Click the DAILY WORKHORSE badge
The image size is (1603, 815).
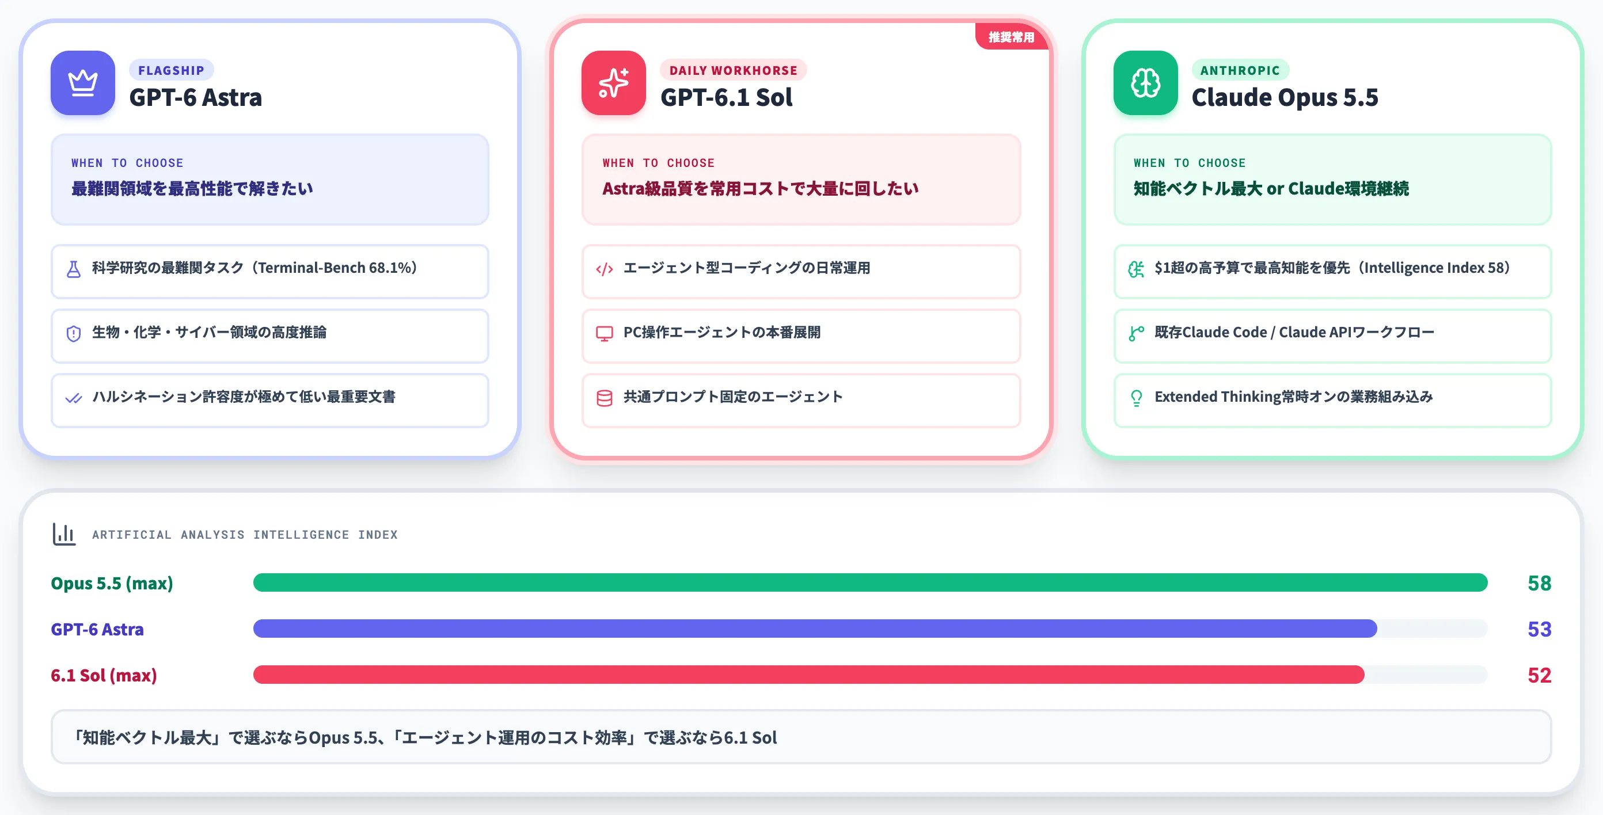[x=733, y=70]
